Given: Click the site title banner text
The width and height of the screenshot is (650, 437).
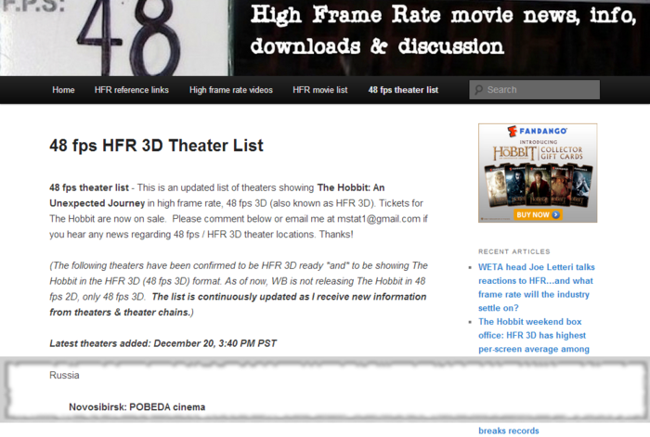Looking at the screenshot, I should tap(443, 31).
